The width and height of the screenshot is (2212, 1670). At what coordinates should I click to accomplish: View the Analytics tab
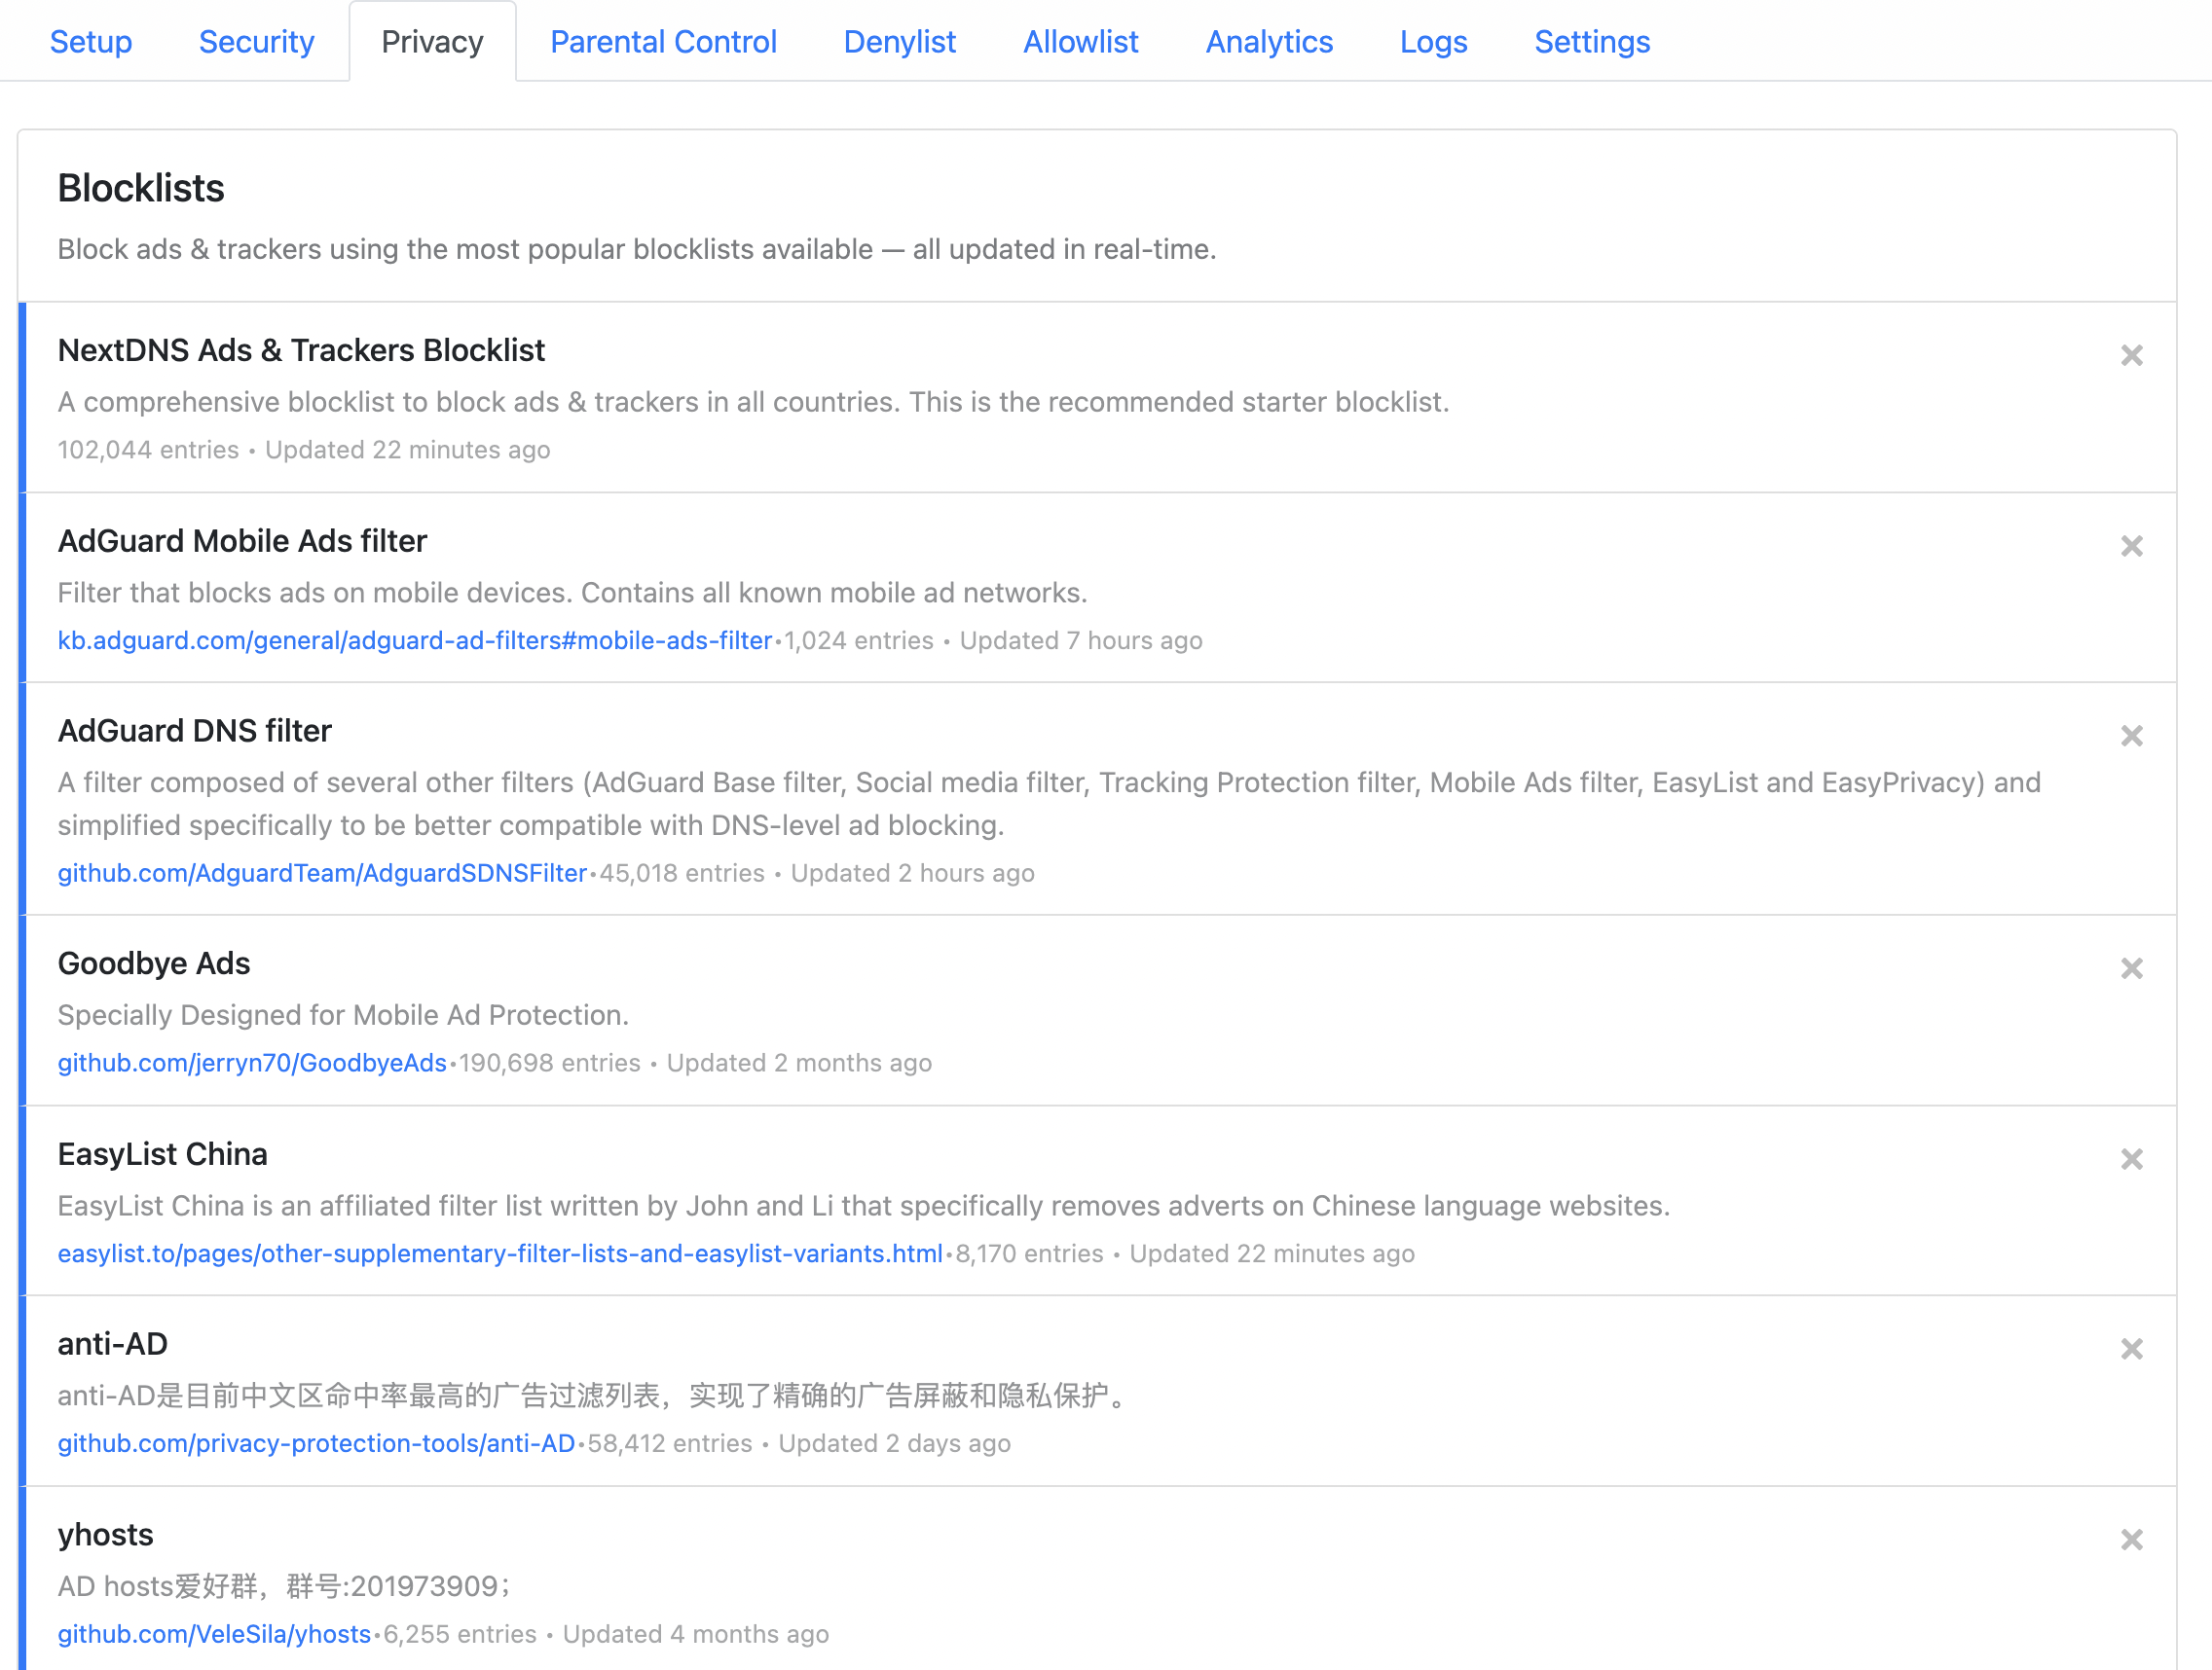pos(1268,42)
